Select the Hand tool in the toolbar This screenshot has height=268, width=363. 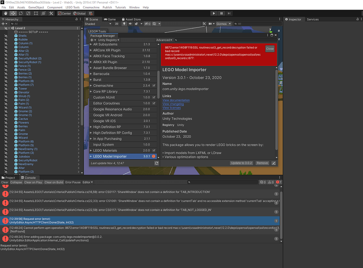[6, 13]
